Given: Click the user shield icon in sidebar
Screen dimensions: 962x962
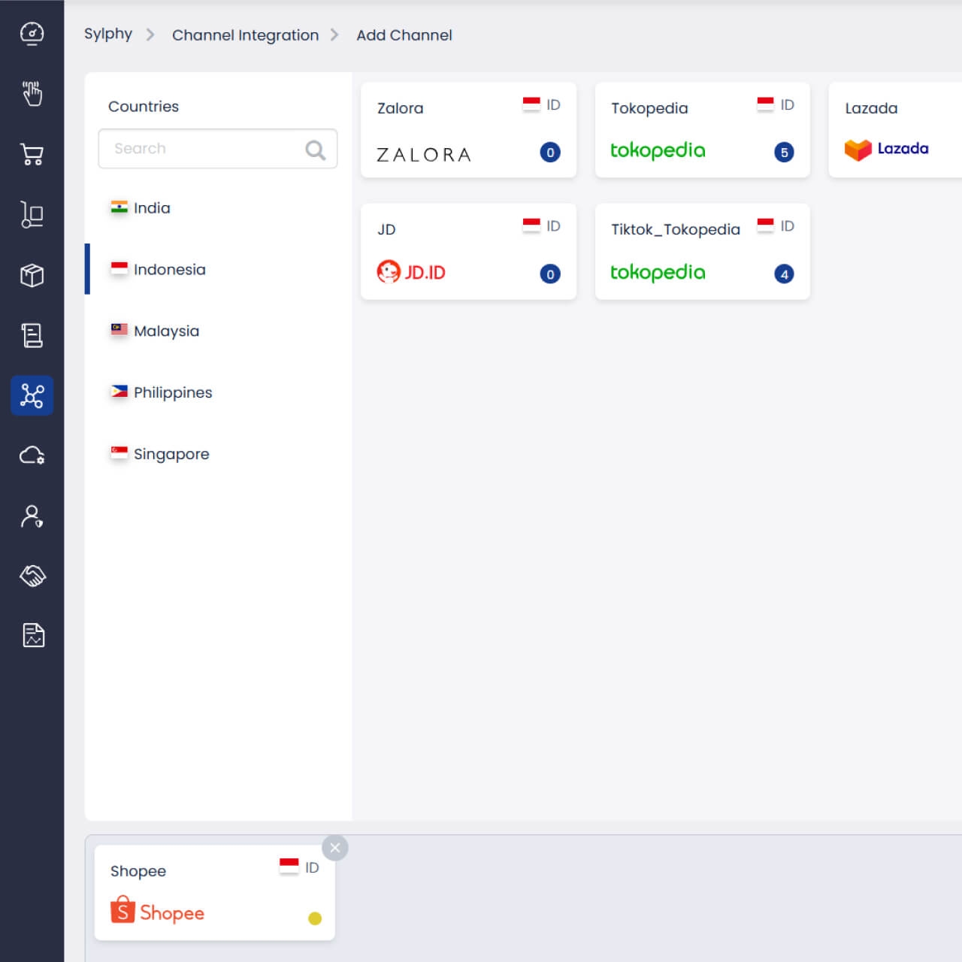Looking at the screenshot, I should pos(32,516).
